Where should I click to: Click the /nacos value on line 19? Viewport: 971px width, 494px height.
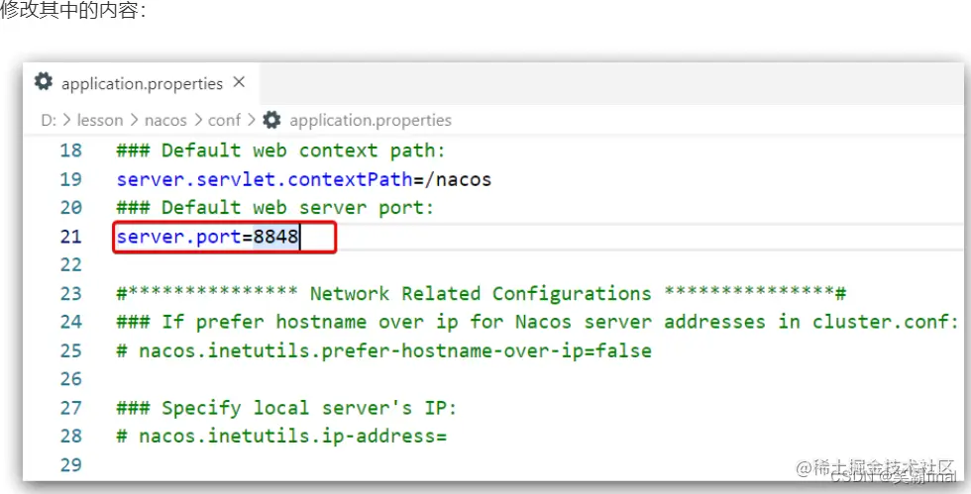[458, 179]
